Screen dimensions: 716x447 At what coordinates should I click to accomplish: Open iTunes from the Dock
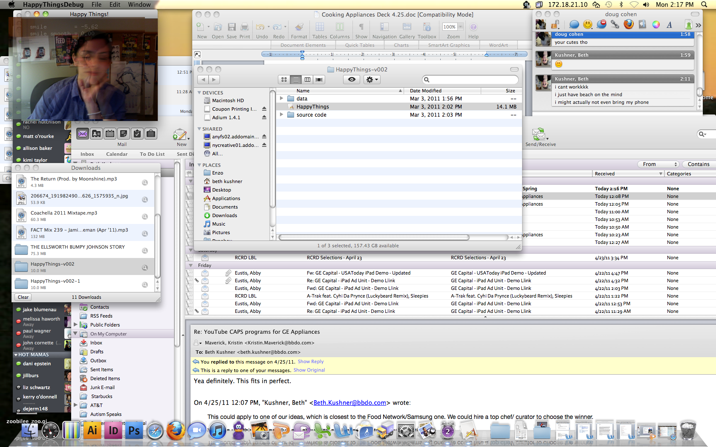[x=217, y=430]
